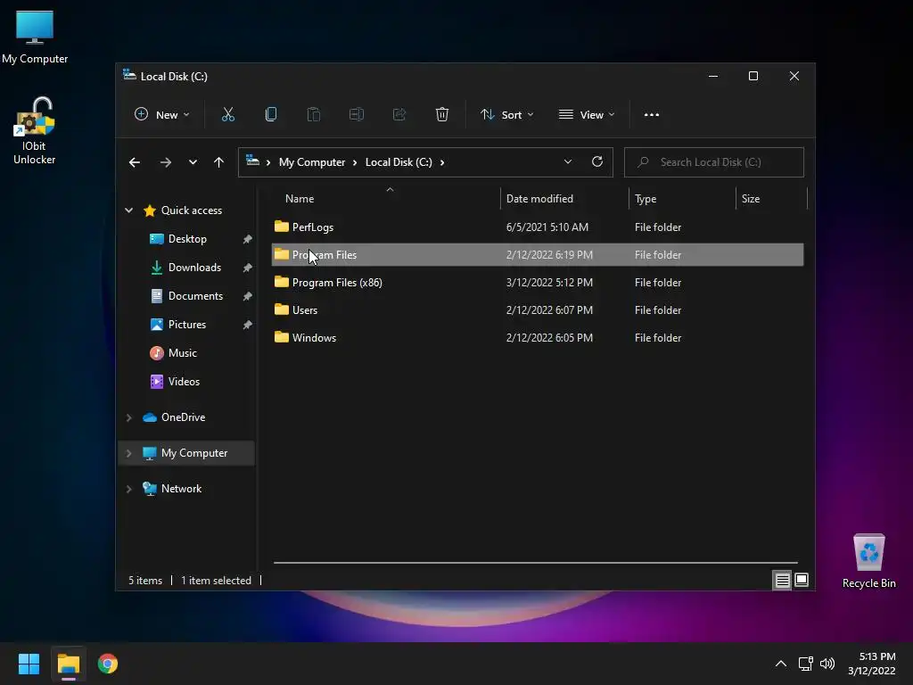Click the Cut scissors icon

pyautogui.click(x=227, y=115)
